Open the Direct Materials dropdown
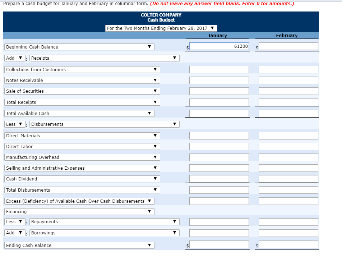The image size is (342, 261). click(x=82, y=136)
